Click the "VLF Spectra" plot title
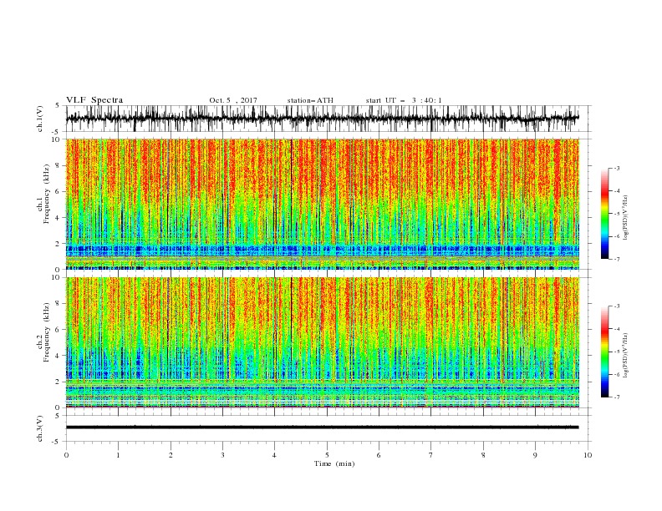662x511 pixels. pyautogui.click(x=94, y=100)
